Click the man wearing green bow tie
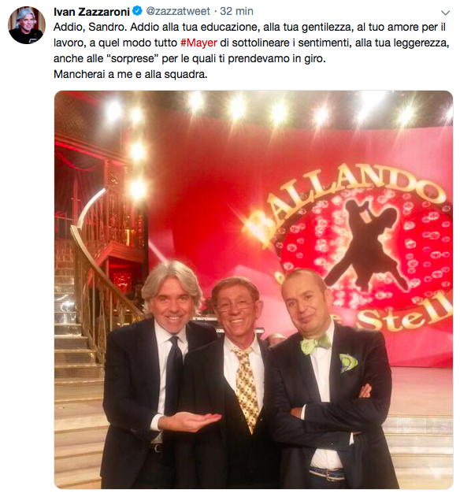The width and height of the screenshot is (460, 497). [x=330, y=377]
